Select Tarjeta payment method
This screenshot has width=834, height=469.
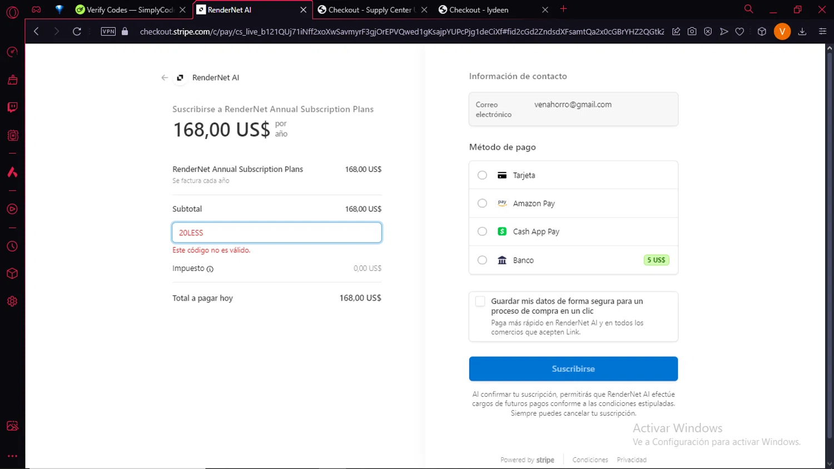(482, 175)
